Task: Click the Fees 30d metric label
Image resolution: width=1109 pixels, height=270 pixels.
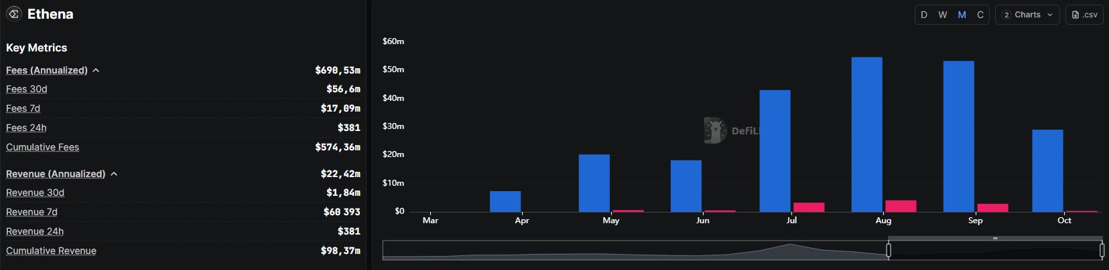Action: (27, 89)
